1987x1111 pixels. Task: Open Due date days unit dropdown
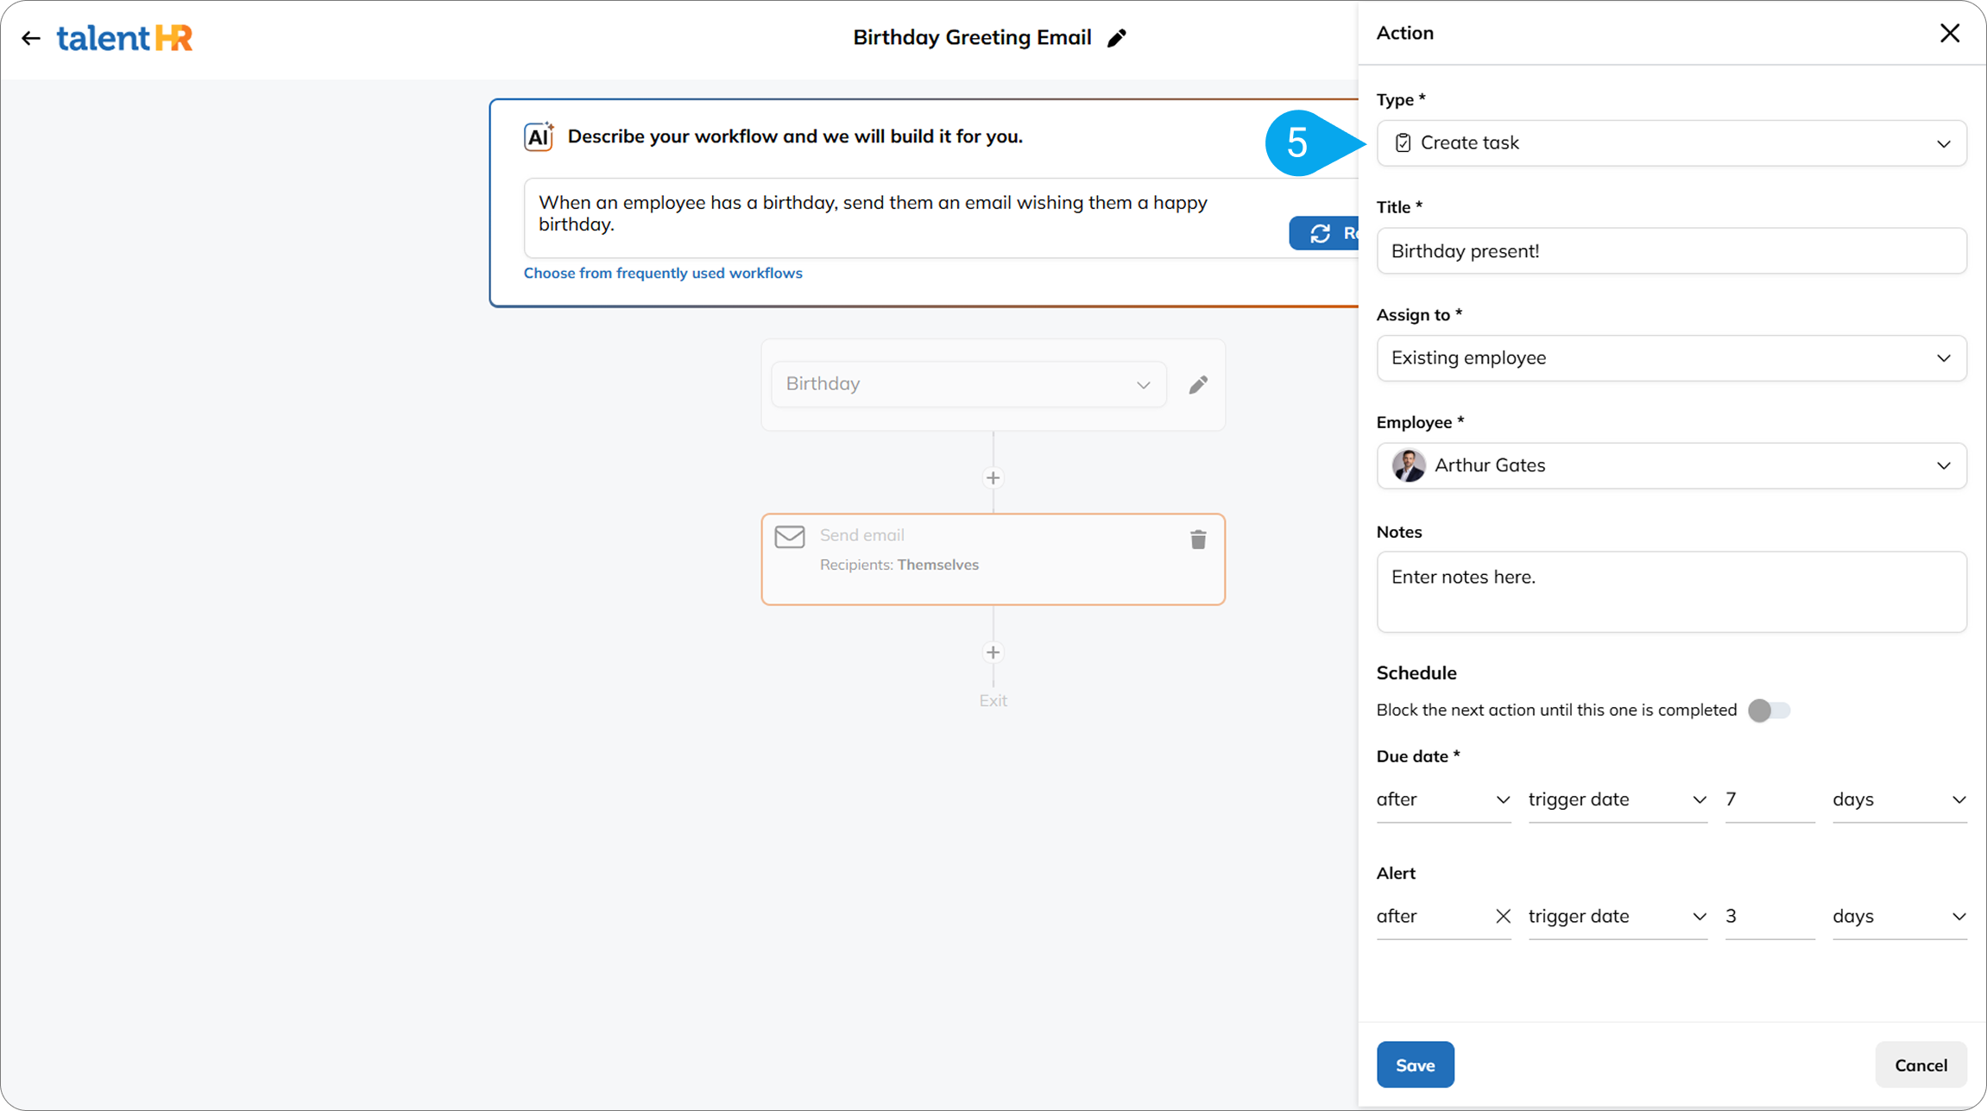click(1899, 800)
